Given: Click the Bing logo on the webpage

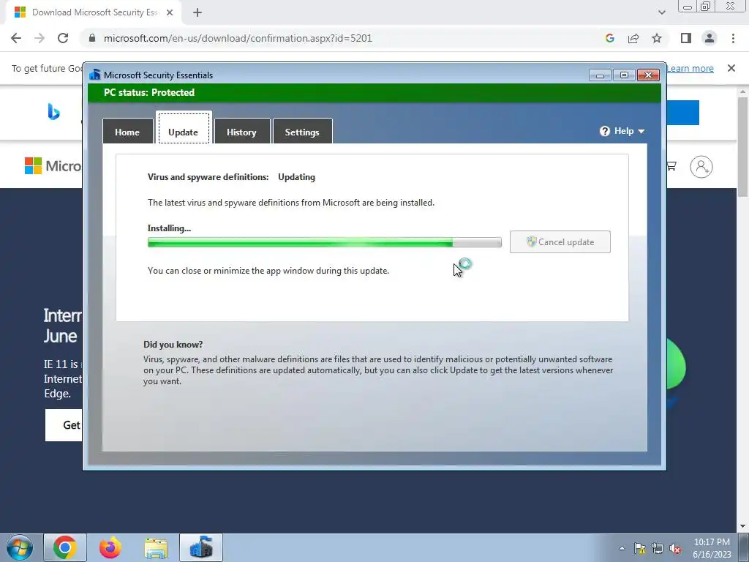Looking at the screenshot, I should pyautogui.click(x=53, y=112).
